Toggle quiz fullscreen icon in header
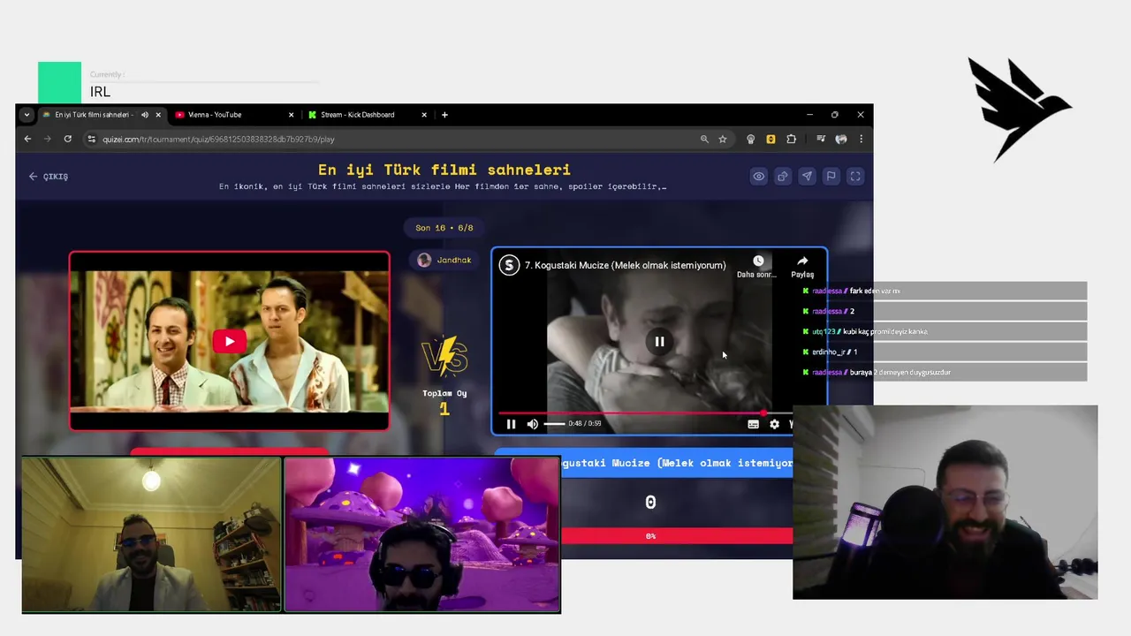Viewport: 1131px width, 636px height. pos(855,177)
